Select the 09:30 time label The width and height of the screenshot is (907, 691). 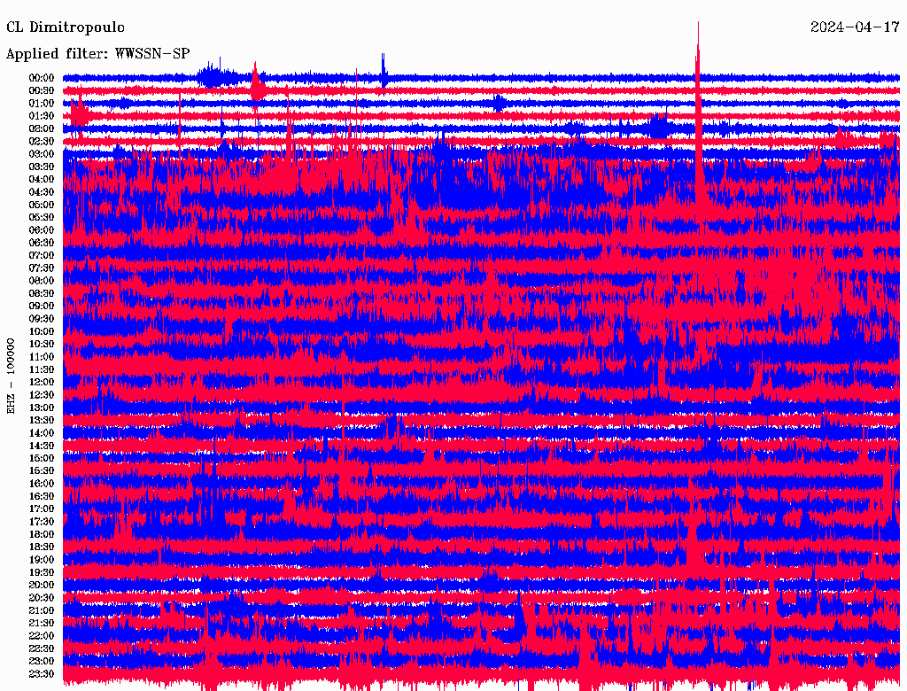(42, 318)
